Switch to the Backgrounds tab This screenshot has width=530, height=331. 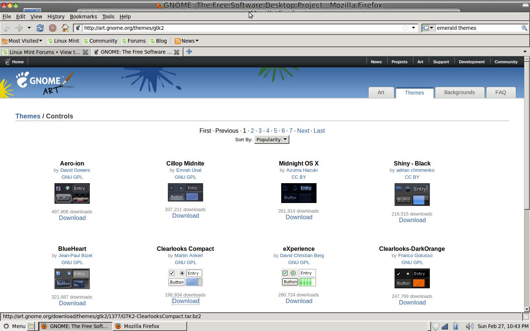coord(459,93)
